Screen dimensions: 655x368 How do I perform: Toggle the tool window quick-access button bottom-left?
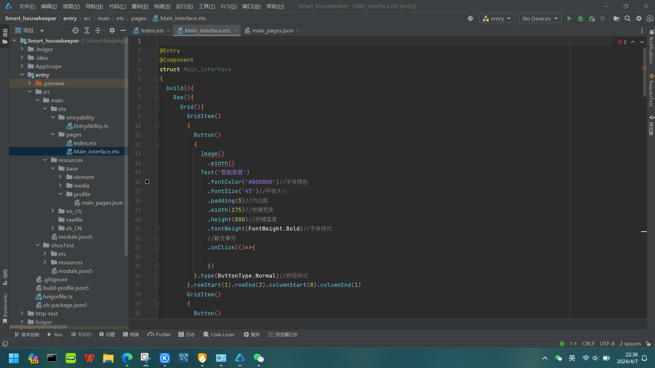pos(5,344)
